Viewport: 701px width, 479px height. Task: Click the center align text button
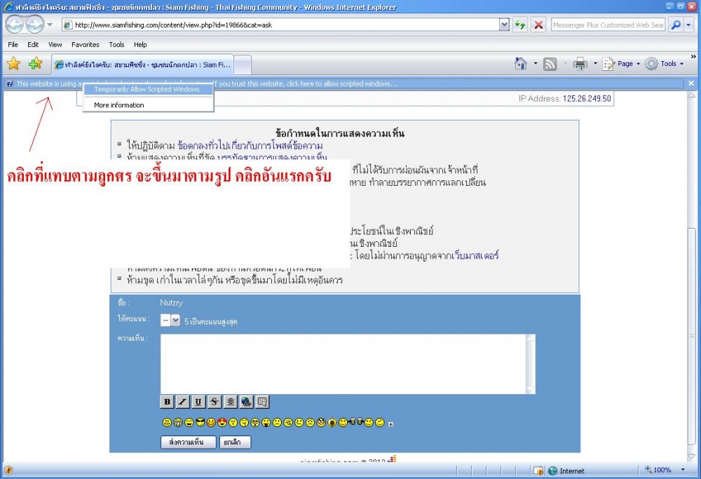tap(230, 402)
